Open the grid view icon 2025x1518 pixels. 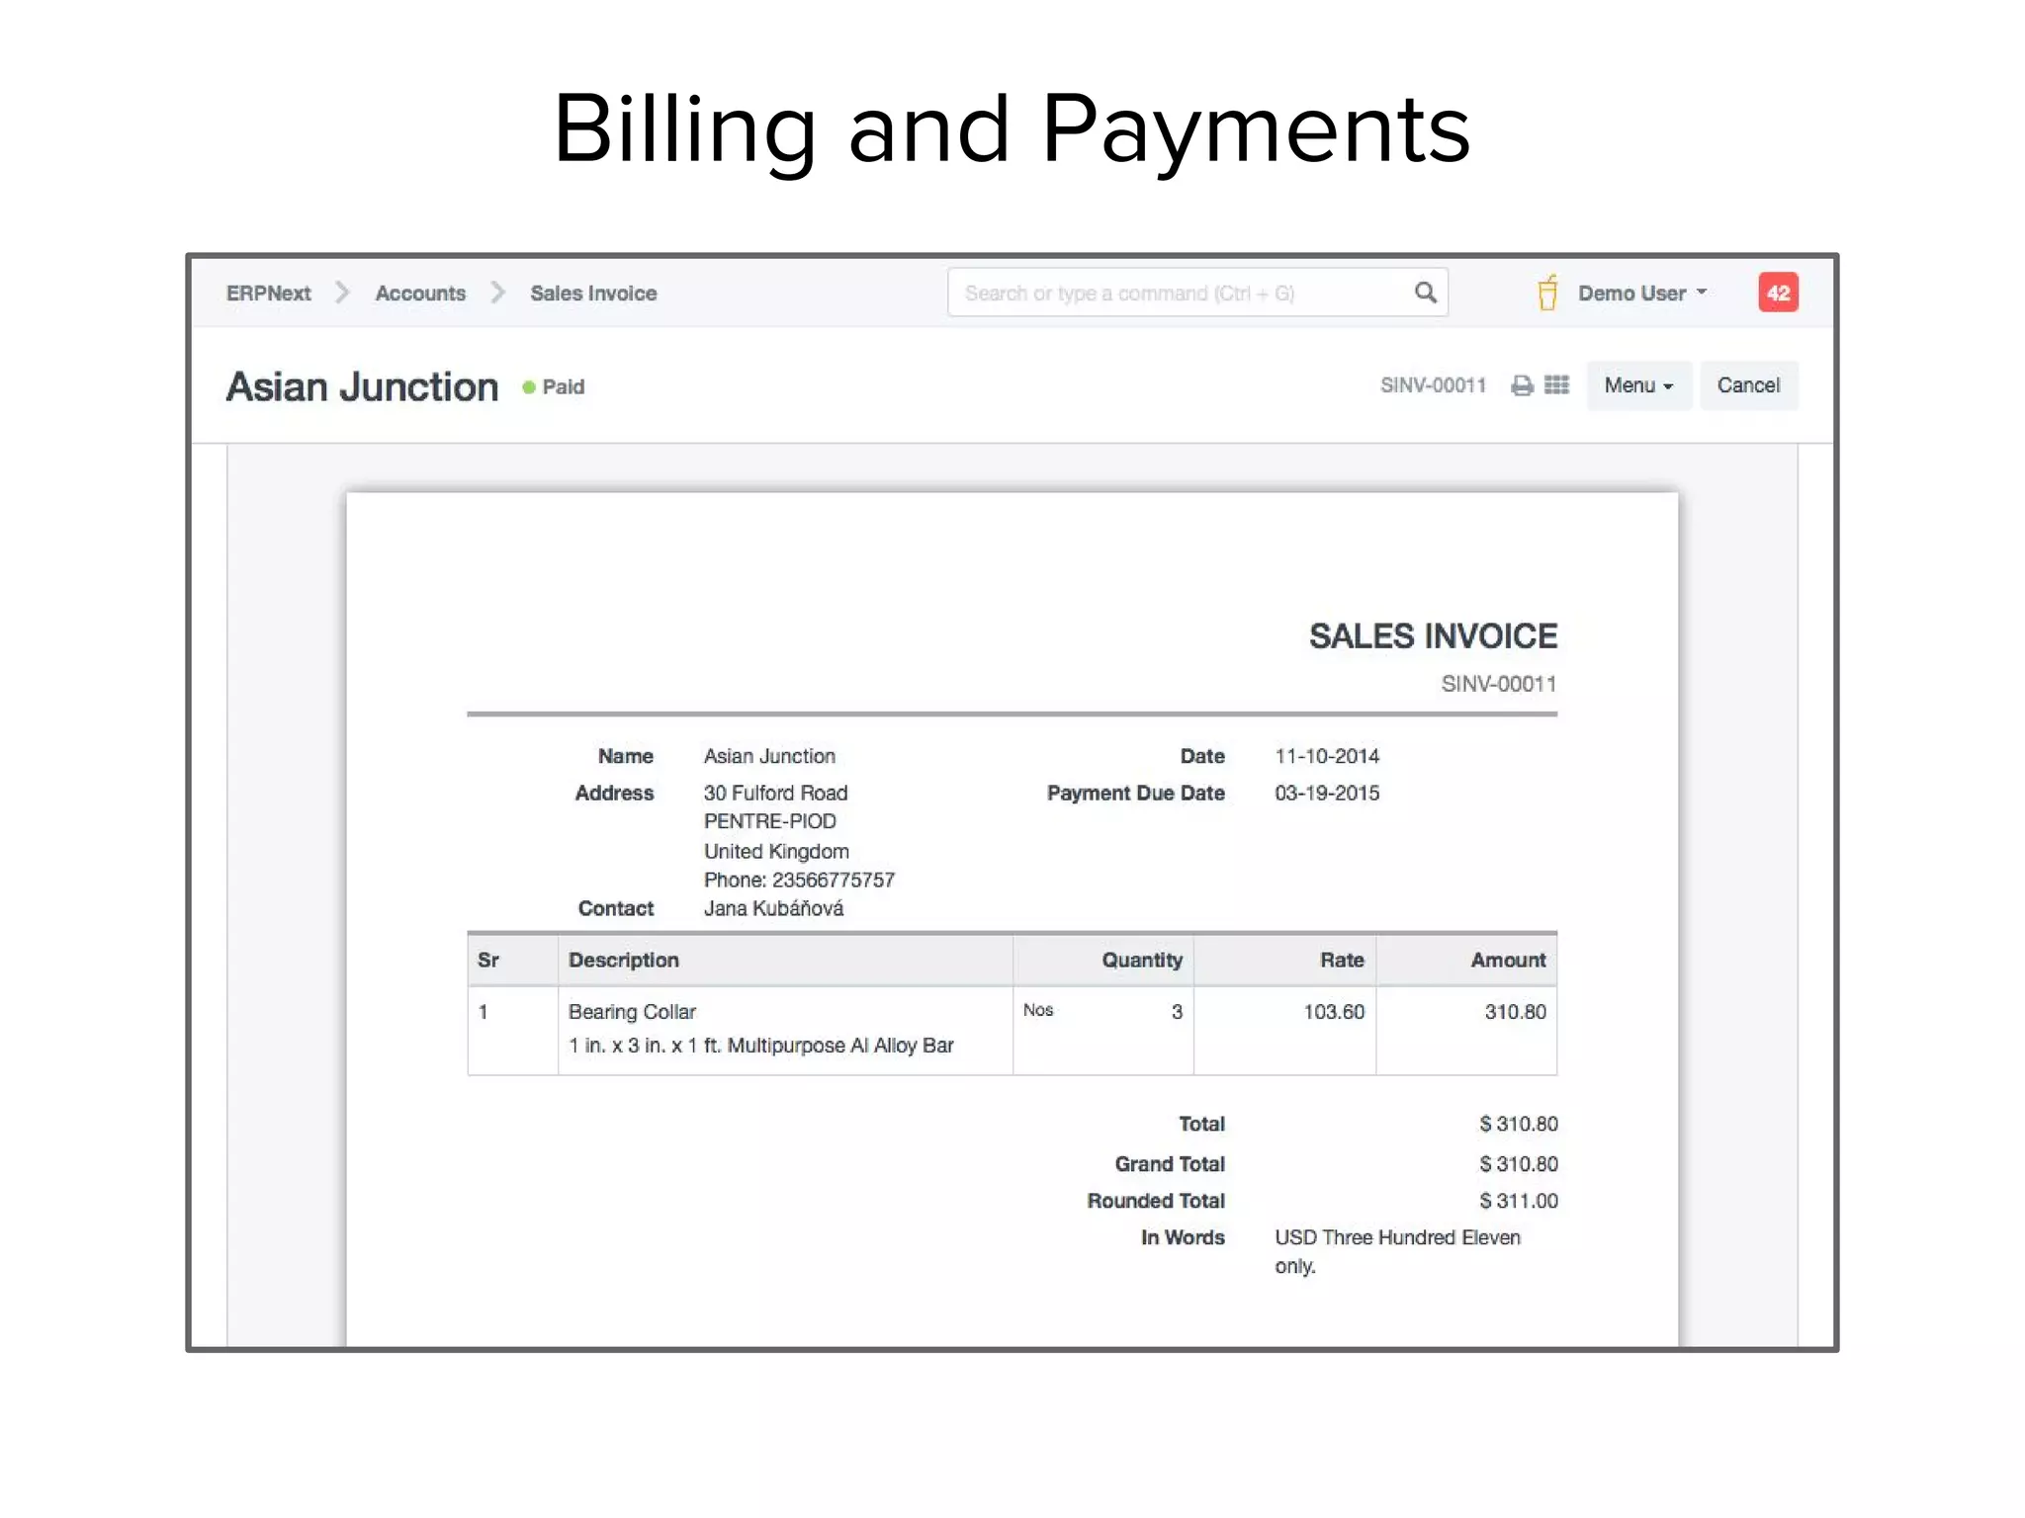click(x=1556, y=385)
